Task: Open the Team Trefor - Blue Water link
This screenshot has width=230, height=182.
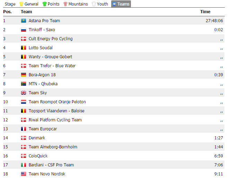Action: point(52,66)
